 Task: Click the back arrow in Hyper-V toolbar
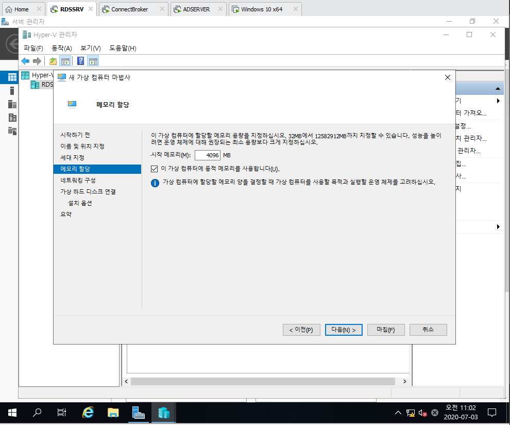point(25,61)
